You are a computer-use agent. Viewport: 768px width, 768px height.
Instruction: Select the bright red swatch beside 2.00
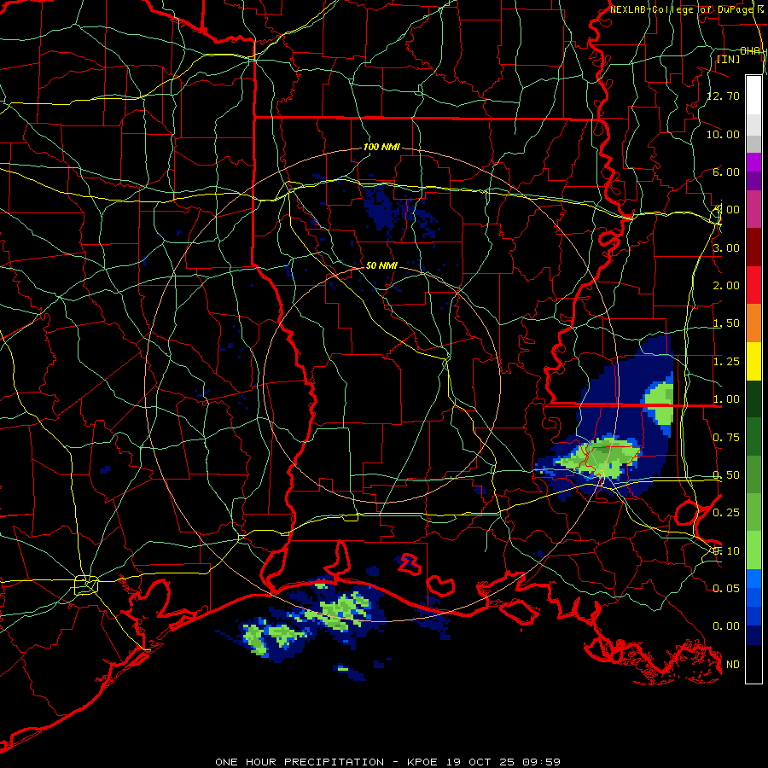coord(753,285)
